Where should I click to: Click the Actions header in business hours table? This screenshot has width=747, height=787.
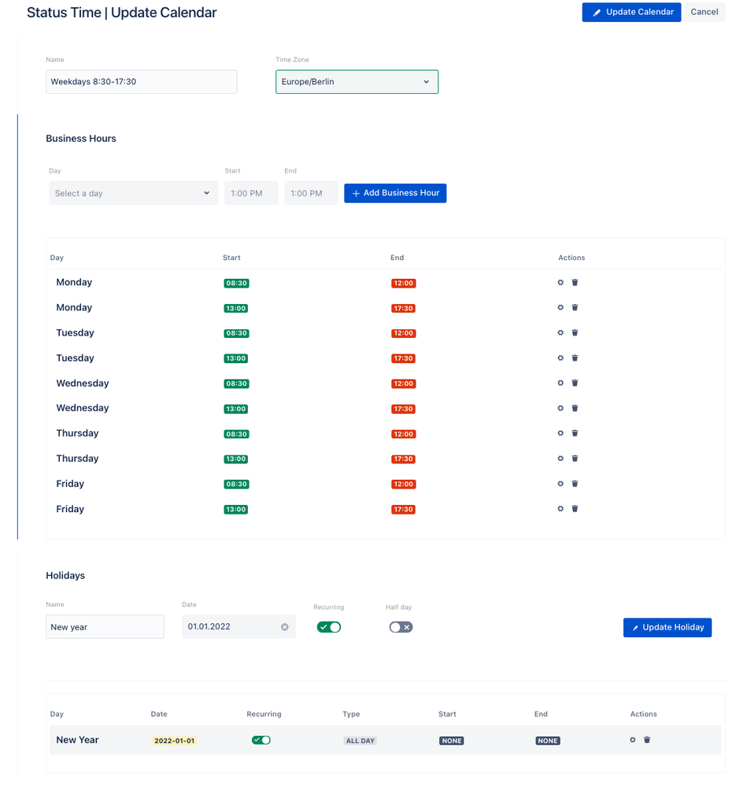pyautogui.click(x=571, y=258)
